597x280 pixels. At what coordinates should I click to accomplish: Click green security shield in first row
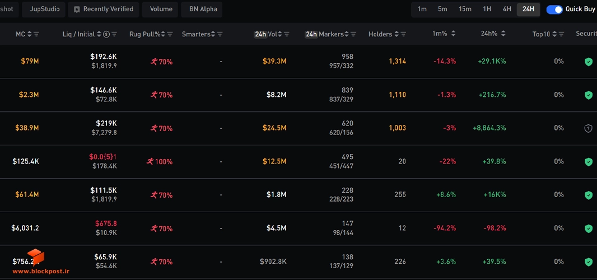tap(588, 62)
